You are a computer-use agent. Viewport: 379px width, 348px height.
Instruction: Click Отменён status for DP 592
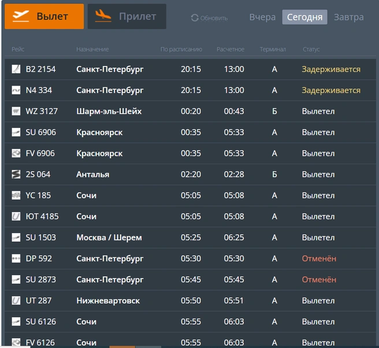click(x=319, y=258)
